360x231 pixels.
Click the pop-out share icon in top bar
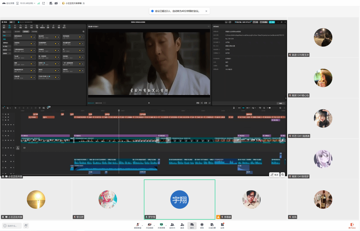[43, 3]
